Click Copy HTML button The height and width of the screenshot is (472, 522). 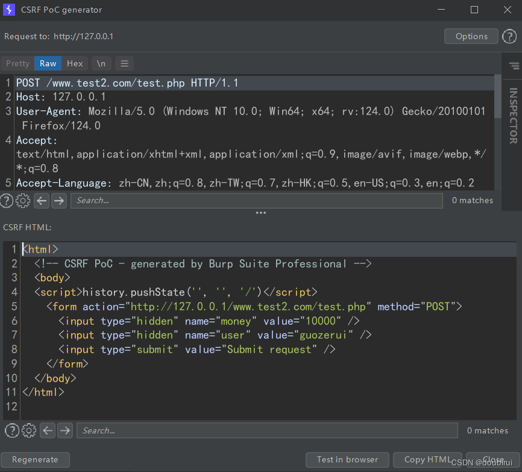pyautogui.click(x=427, y=460)
